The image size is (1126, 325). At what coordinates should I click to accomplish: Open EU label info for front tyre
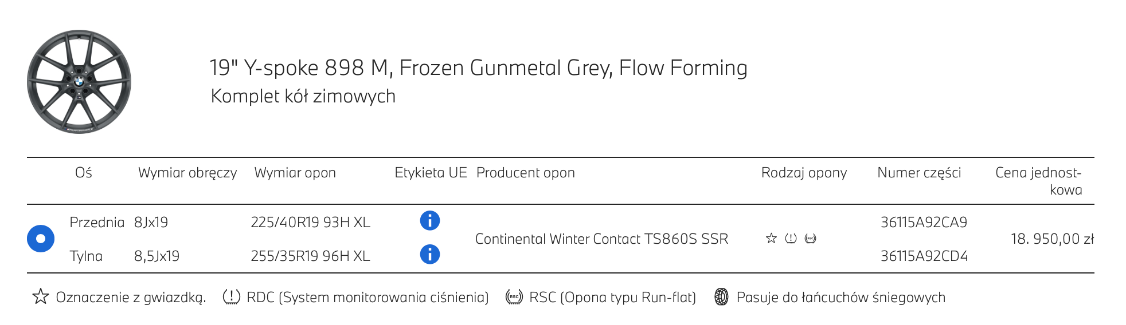point(429,220)
